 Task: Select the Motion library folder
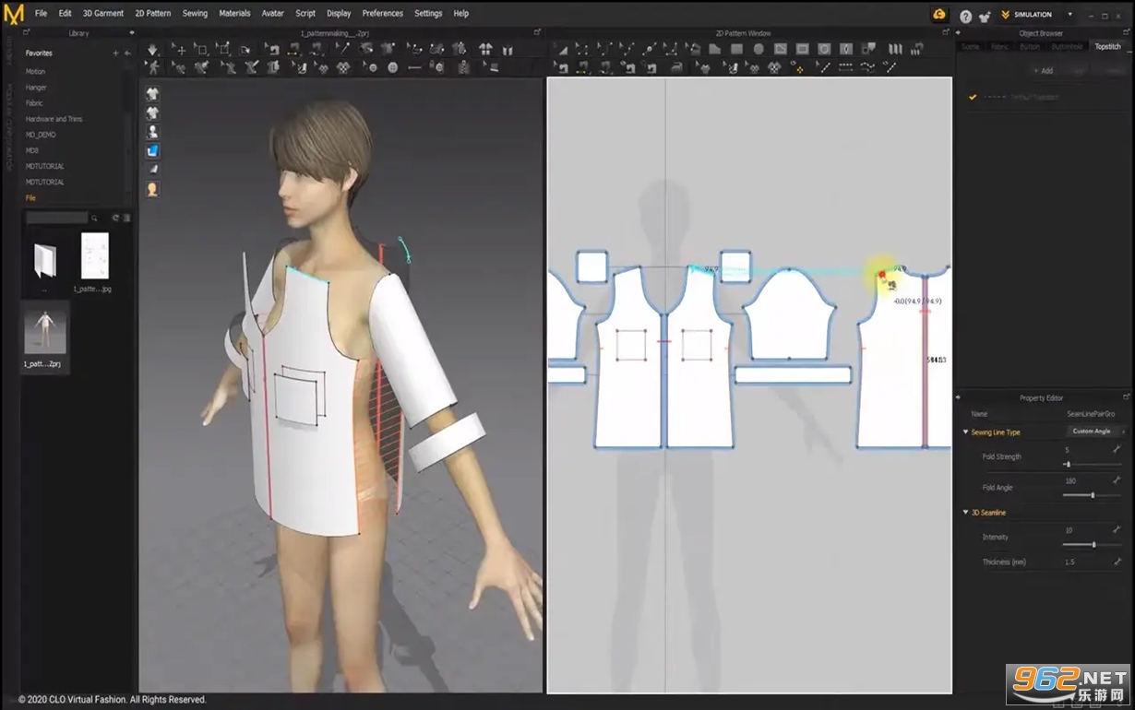[35, 71]
